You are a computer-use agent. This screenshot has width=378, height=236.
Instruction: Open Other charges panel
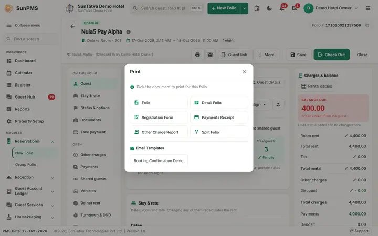94,155
